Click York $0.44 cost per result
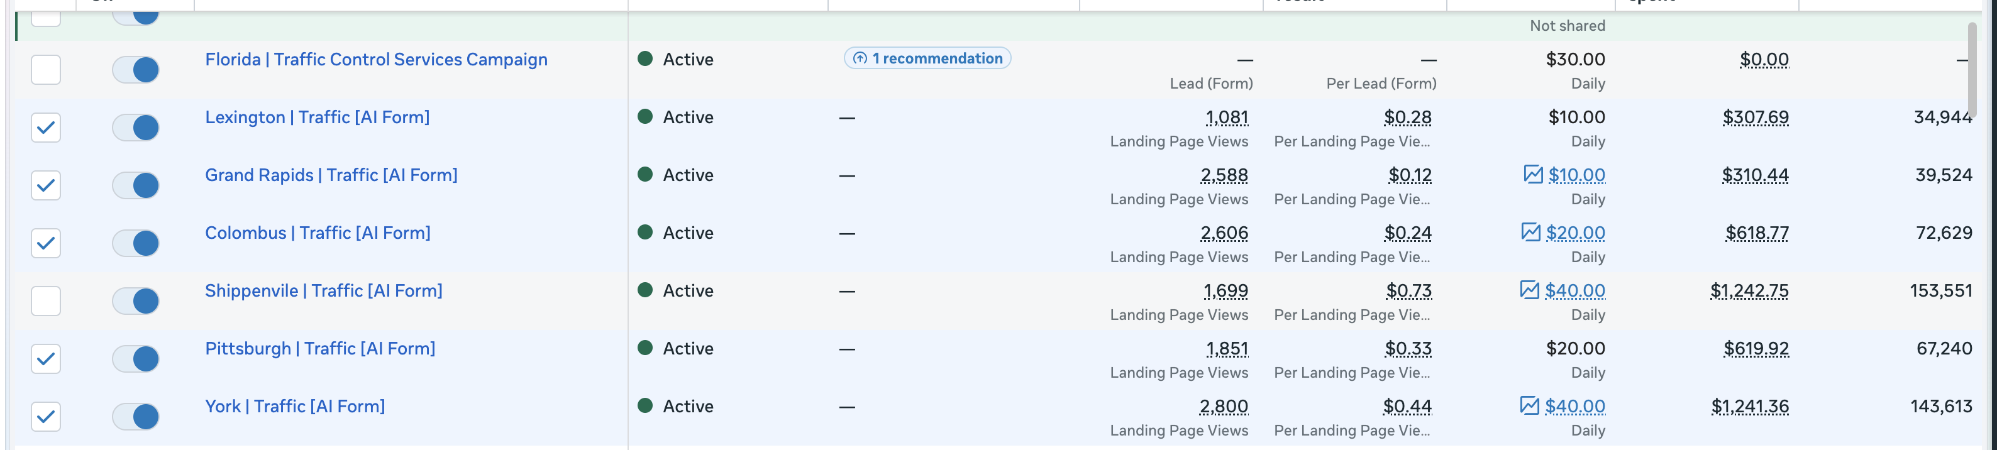Viewport: 1997px width, 450px height. pos(1407,407)
